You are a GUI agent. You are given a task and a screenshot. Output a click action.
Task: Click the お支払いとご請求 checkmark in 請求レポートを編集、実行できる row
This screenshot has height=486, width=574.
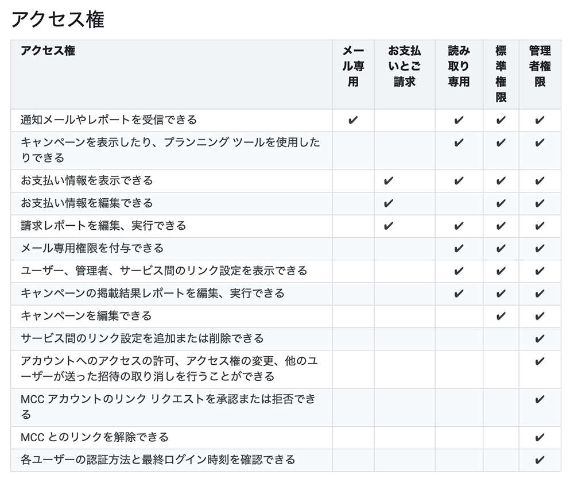coord(389,226)
